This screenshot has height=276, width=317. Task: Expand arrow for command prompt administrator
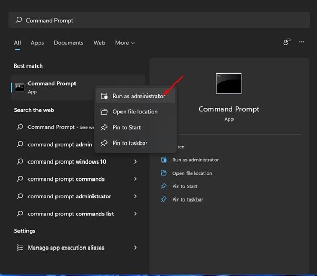click(x=135, y=196)
